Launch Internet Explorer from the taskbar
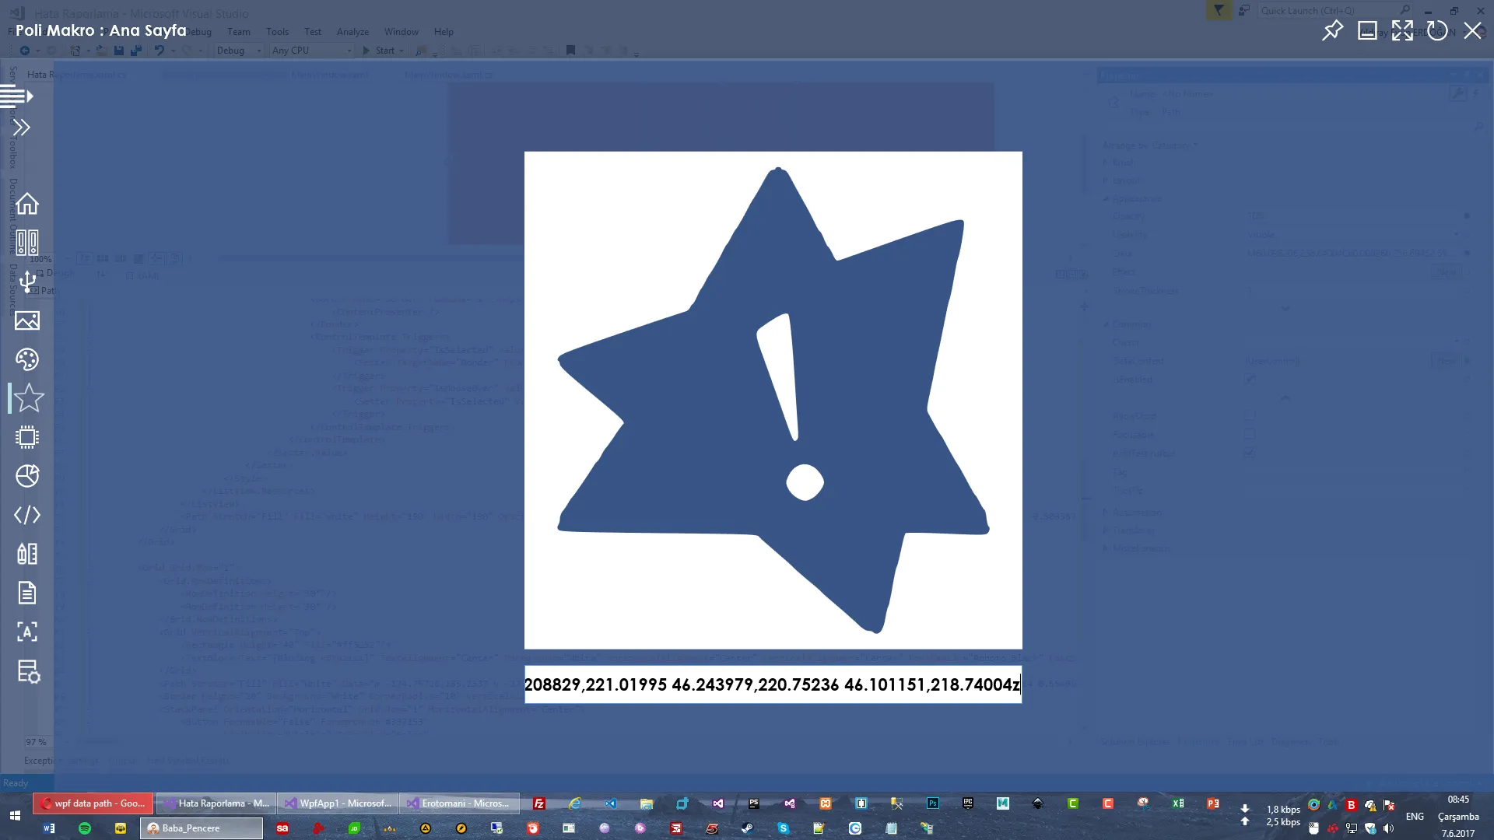The image size is (1494, 840). pyautogui.click(x=575, y=803)
